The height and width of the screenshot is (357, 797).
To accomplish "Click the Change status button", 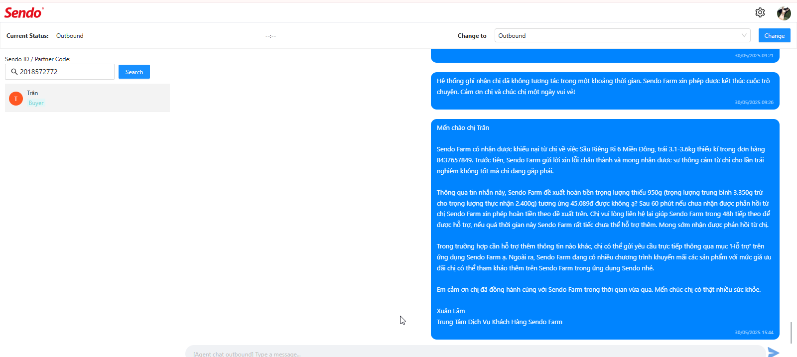I will click(x=774, y=35).
